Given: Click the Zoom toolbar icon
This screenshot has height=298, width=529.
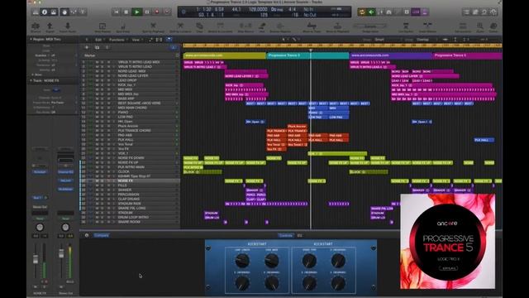Looking at the screenshot, I should (x=479, y=27).
